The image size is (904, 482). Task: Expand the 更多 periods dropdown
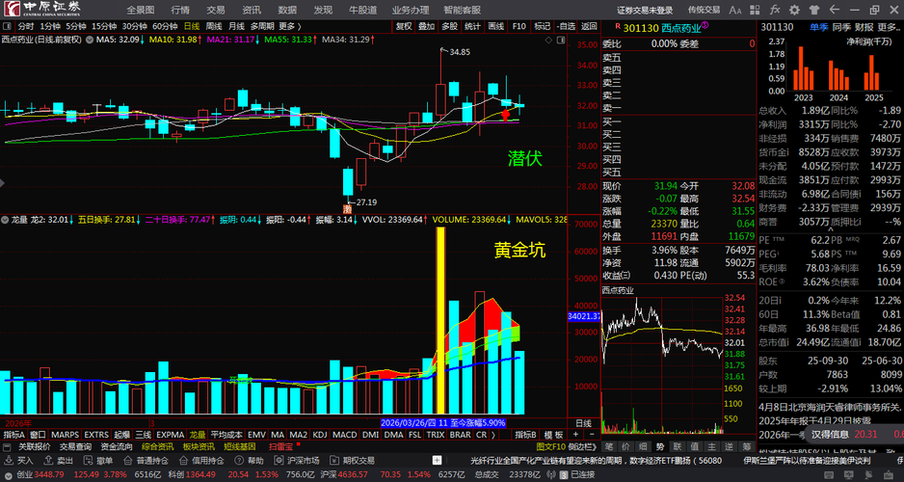(x=289, y=26)
